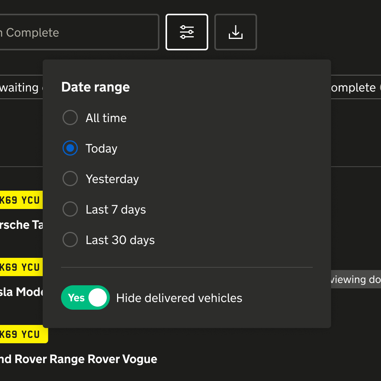Click the search field containing Complete text
Image resolution: width=381 pixels, height=381 pixels.
(x=76, y=32)
